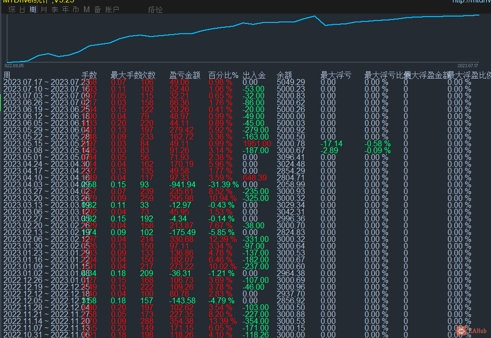This screenshot has width=491, height=338.
Task: Click the 盈亏金额 column header
Action: (184, 75)
